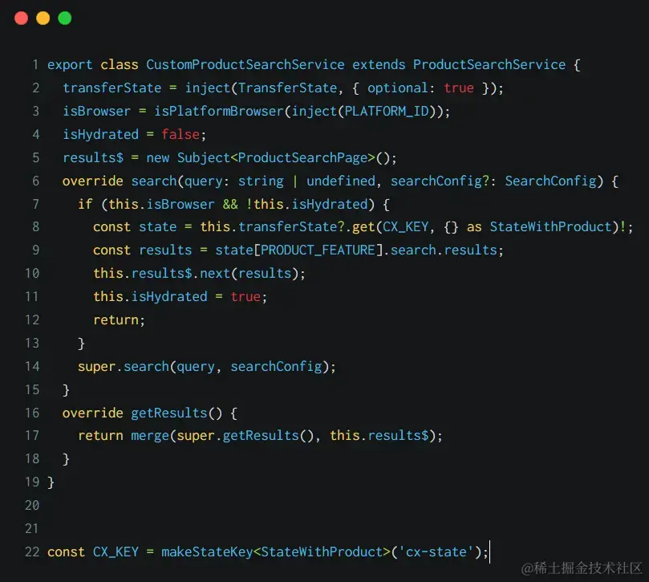Click results$ declaration on line 5
649x582 pixels.
(x=93, y=157)
